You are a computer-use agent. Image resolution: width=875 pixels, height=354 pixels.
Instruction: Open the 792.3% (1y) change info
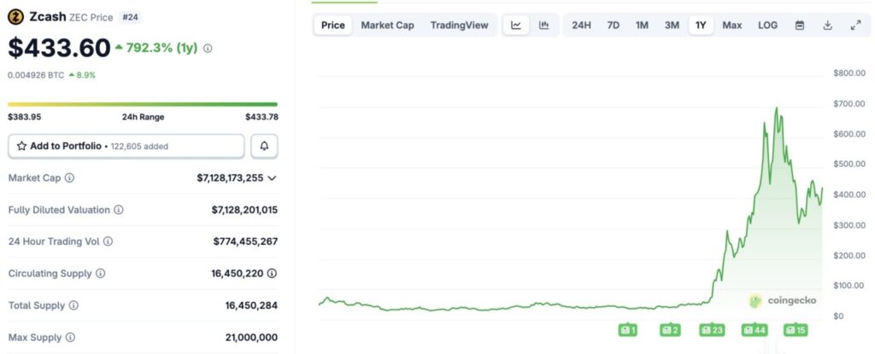(208, 49)
